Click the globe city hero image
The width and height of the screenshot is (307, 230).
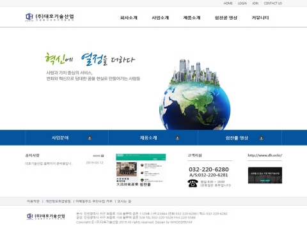[x=194, y=95]
